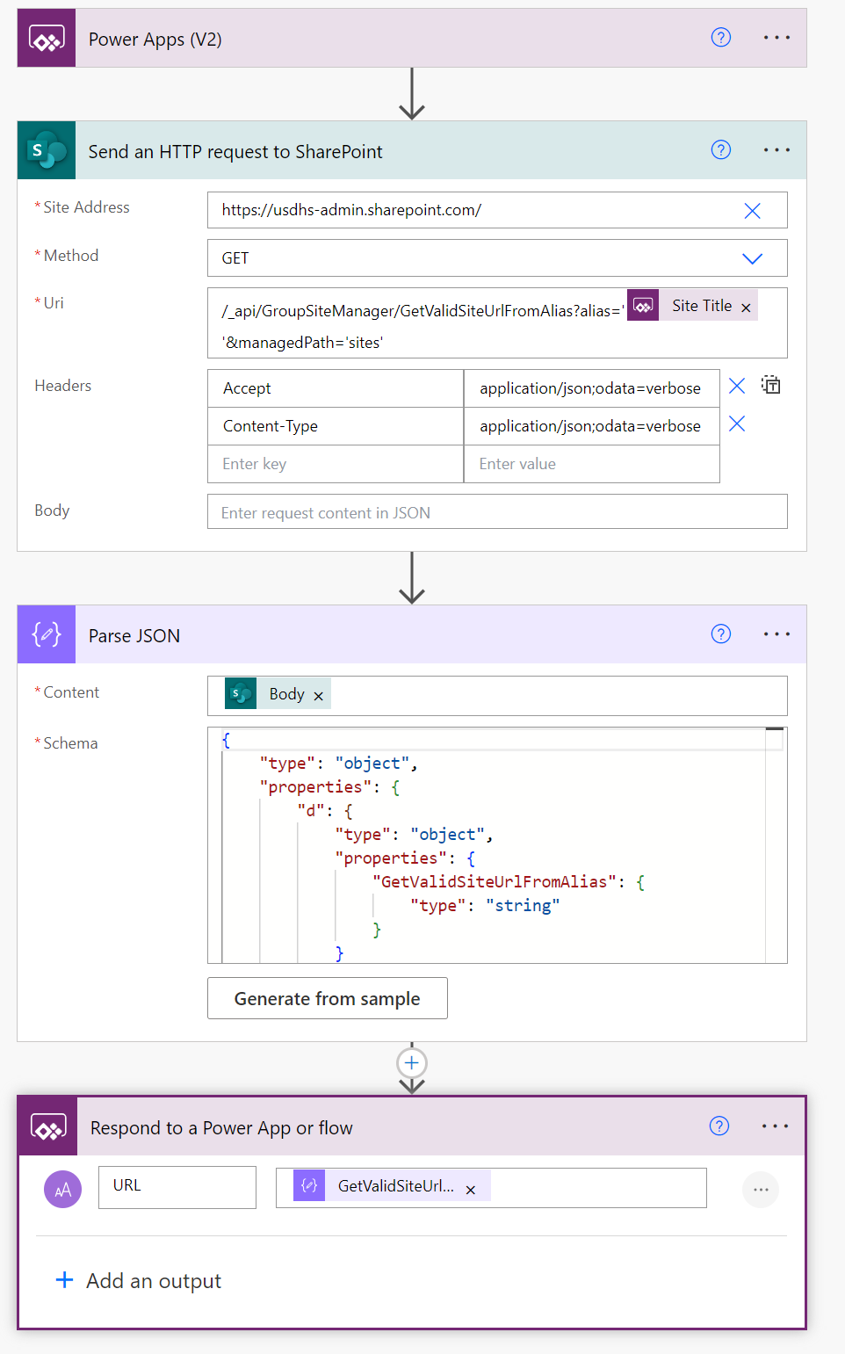Open help for Parse JSON step

coord(720,634)
